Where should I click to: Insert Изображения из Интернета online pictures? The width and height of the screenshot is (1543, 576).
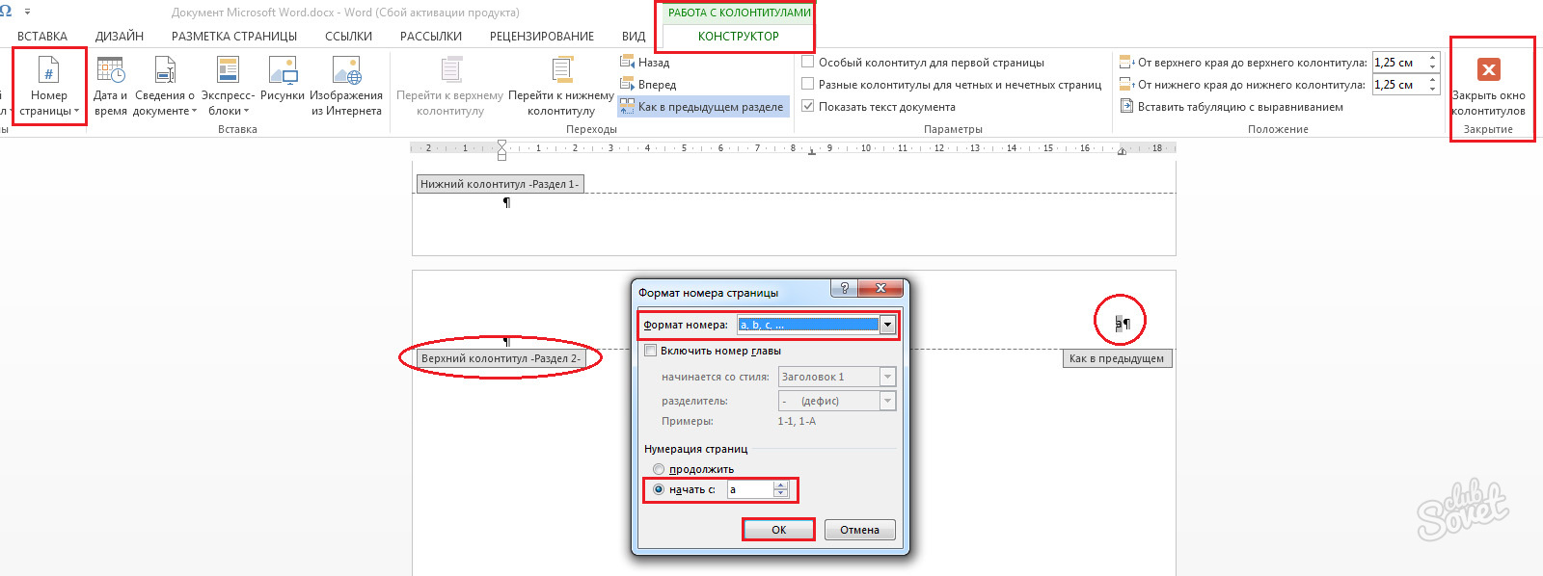coord(346,86)
